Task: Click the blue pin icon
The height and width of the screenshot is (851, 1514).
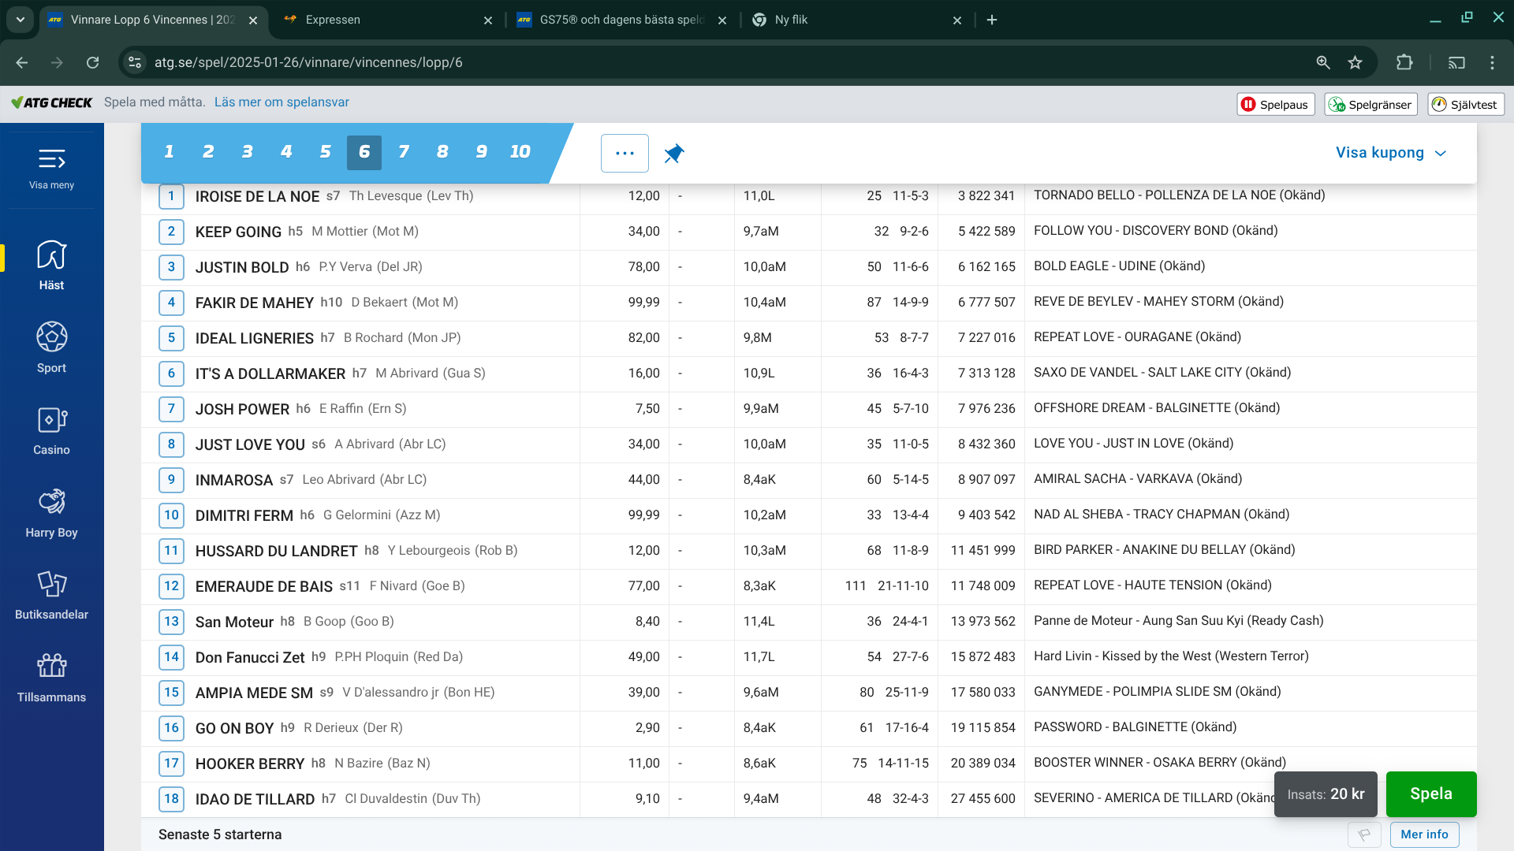Action: coord(673,153)
